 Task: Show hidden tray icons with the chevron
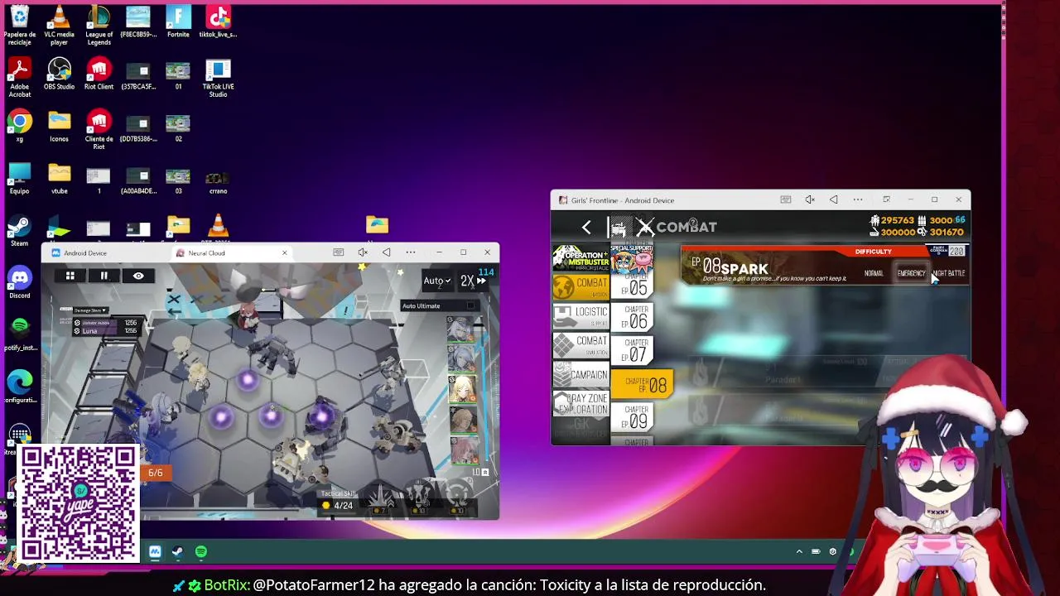799,551
